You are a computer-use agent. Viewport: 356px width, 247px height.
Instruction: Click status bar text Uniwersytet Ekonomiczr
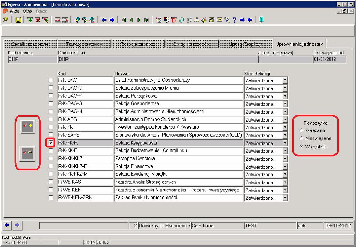164,226
